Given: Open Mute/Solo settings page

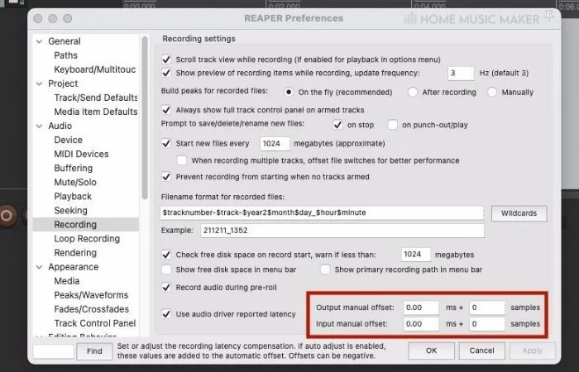Looking at the screenshot, I should (x=75, y=182).
